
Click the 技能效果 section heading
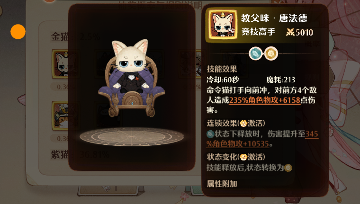click(222, 69)
